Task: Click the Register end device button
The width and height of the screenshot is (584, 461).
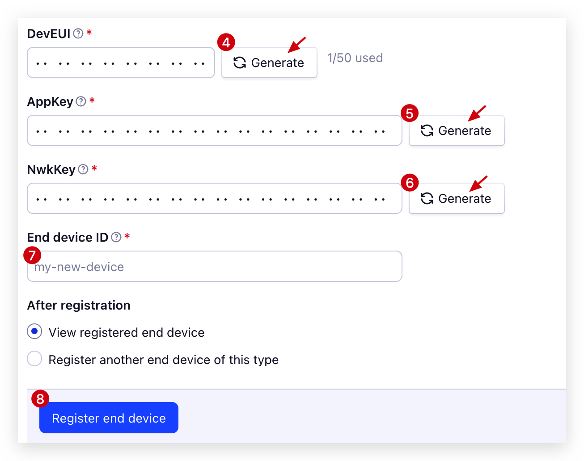Action: tap(109, 418)
